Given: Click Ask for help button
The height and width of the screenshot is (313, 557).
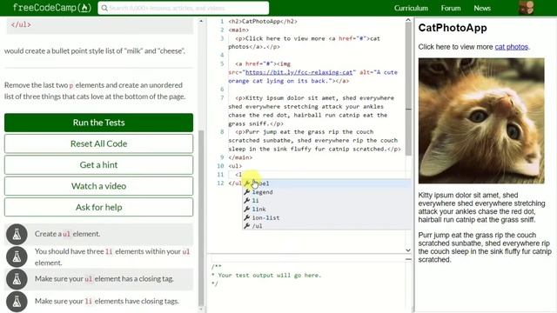Looking at the screenshot, I should (x=98, y=207).
